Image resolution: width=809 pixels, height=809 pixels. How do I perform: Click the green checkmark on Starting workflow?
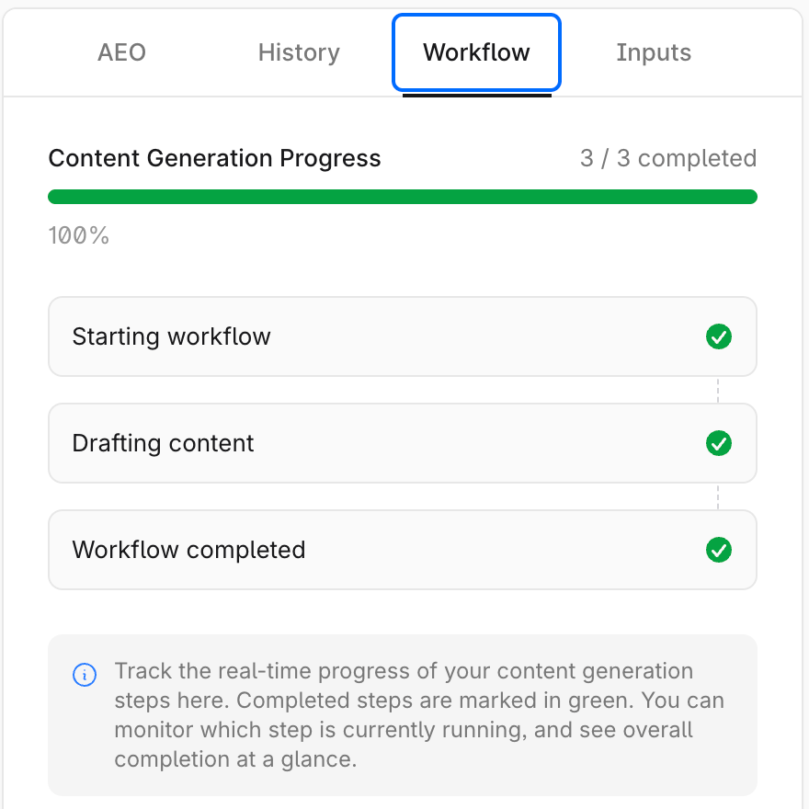[x=718, y=336]
